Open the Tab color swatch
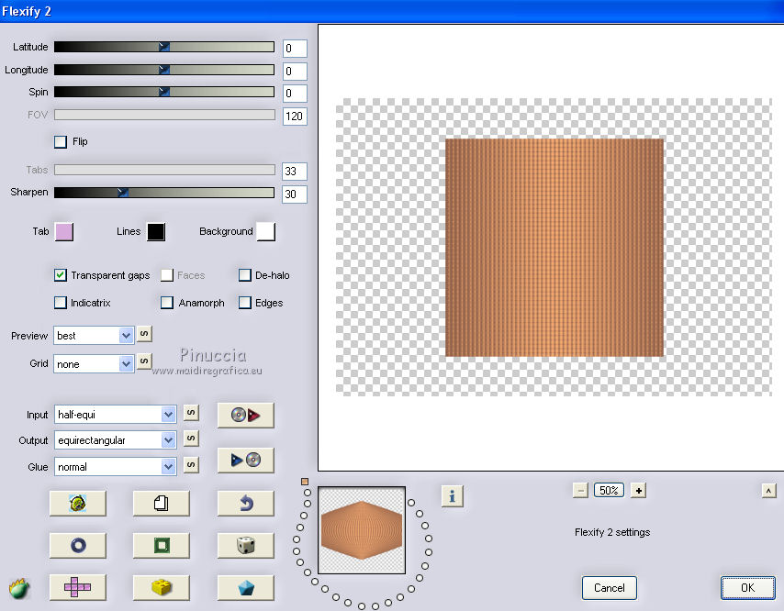 64,232
